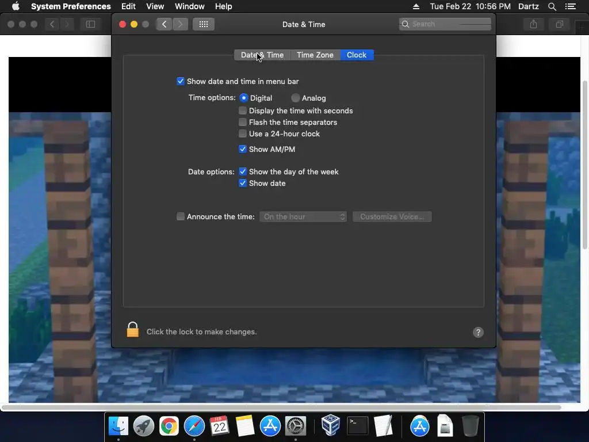Toggle Show AM/PM checkbox

243,149
